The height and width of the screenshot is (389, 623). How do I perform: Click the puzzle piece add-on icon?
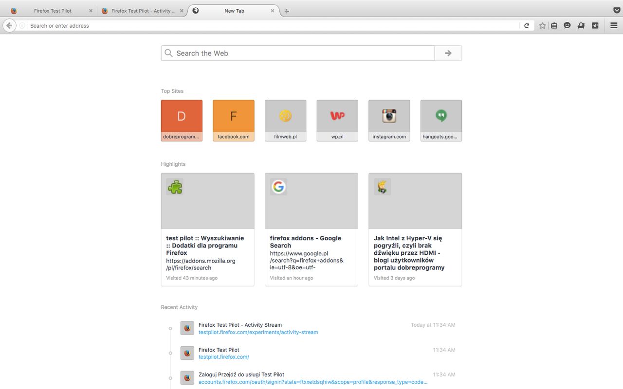pos(175,187)
